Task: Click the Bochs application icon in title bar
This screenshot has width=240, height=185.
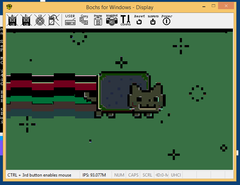Action: tap(9, 7)
